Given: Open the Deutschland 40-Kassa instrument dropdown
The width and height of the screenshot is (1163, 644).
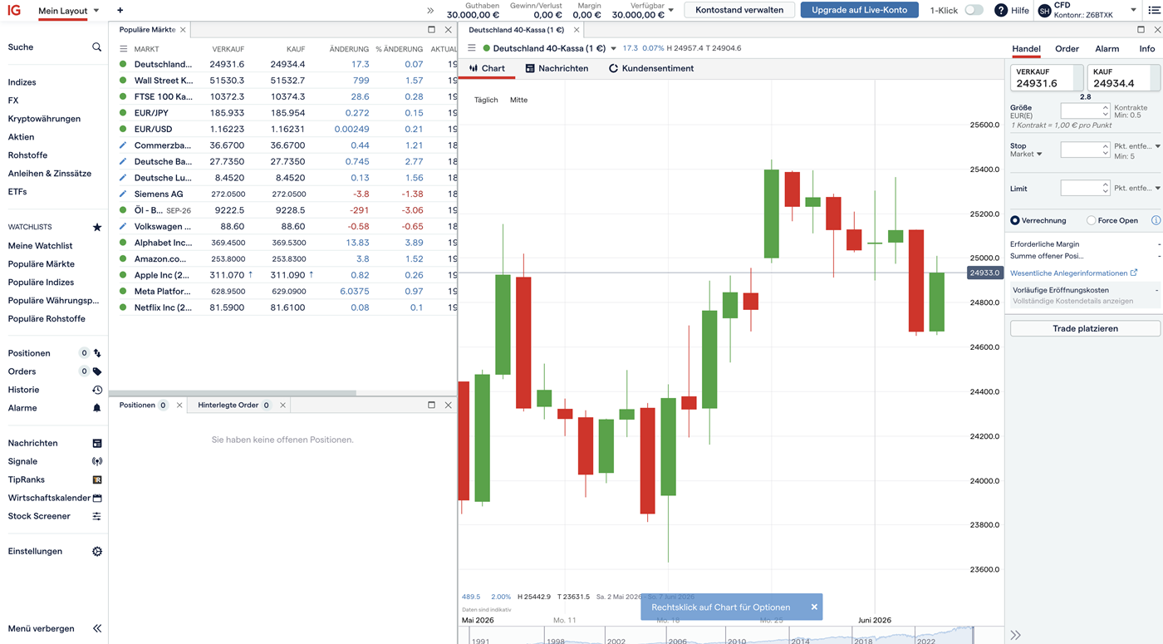Looking at the screenshot, I should (614, 48).
